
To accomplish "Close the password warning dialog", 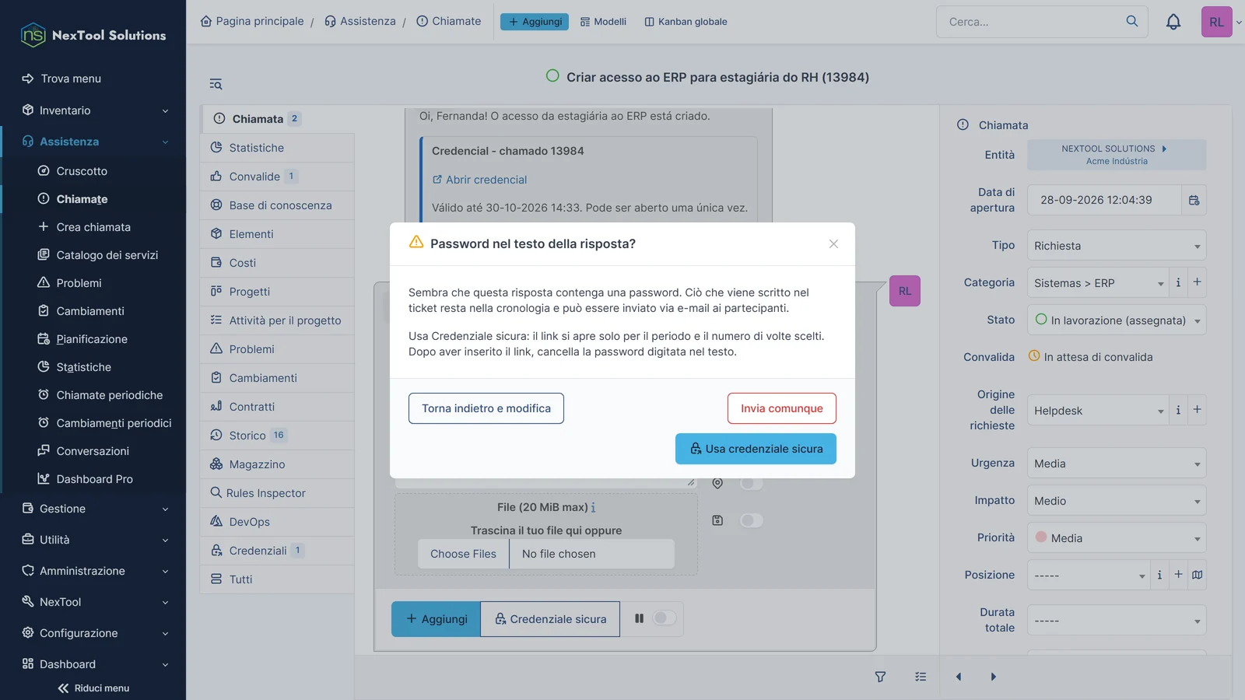I will point(833,244).
